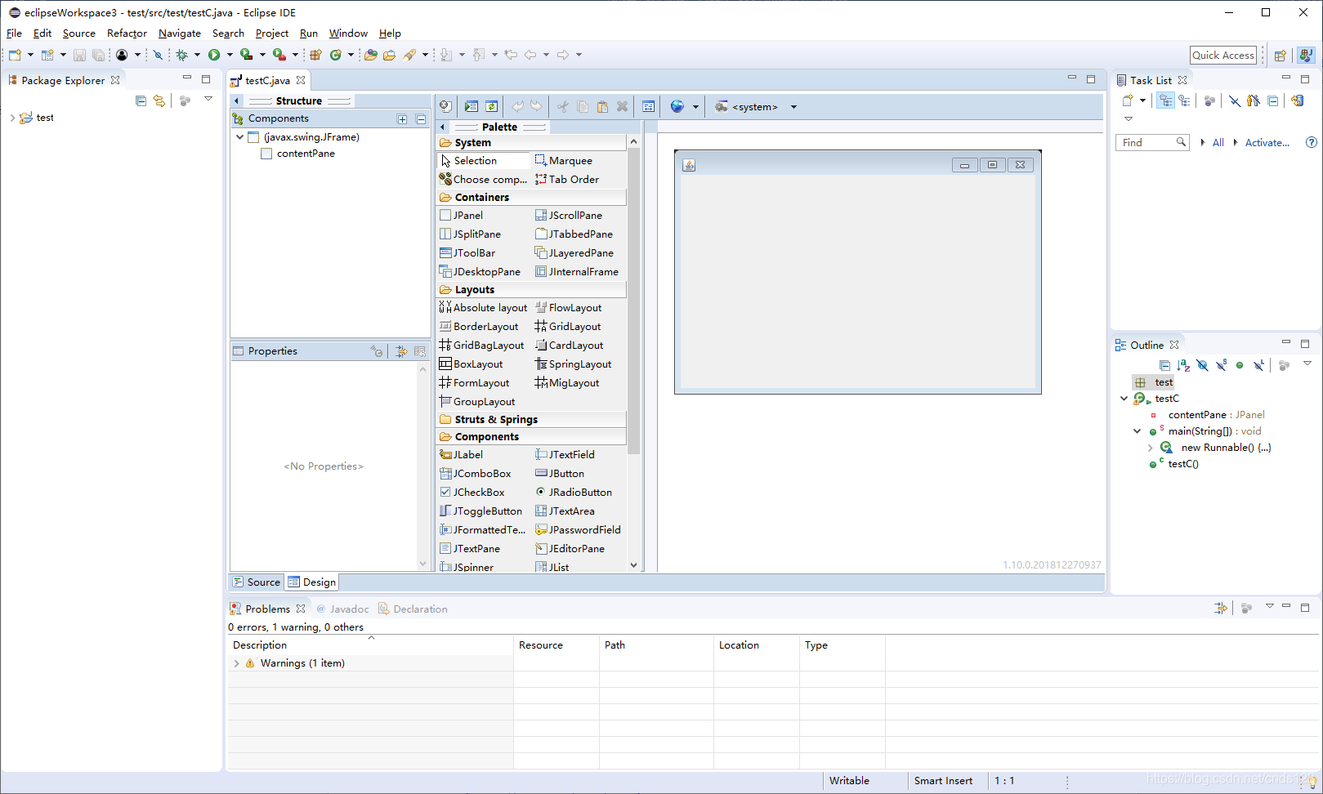
Task: Run the application from the toolbar
Action: tap(214, 55)
